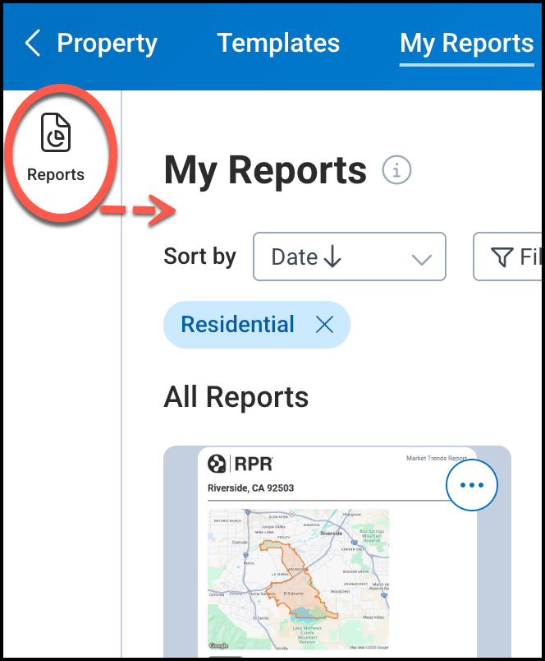This screenshot has height=661, width=545.
Task: Open the Property tab
Action: pyautogui.click(x=107, y=44)
